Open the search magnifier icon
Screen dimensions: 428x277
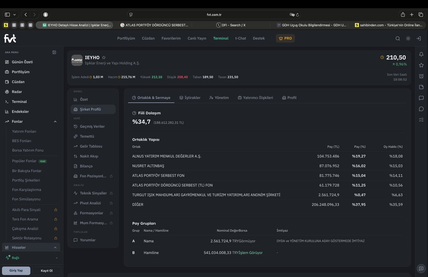pos(398,38)
